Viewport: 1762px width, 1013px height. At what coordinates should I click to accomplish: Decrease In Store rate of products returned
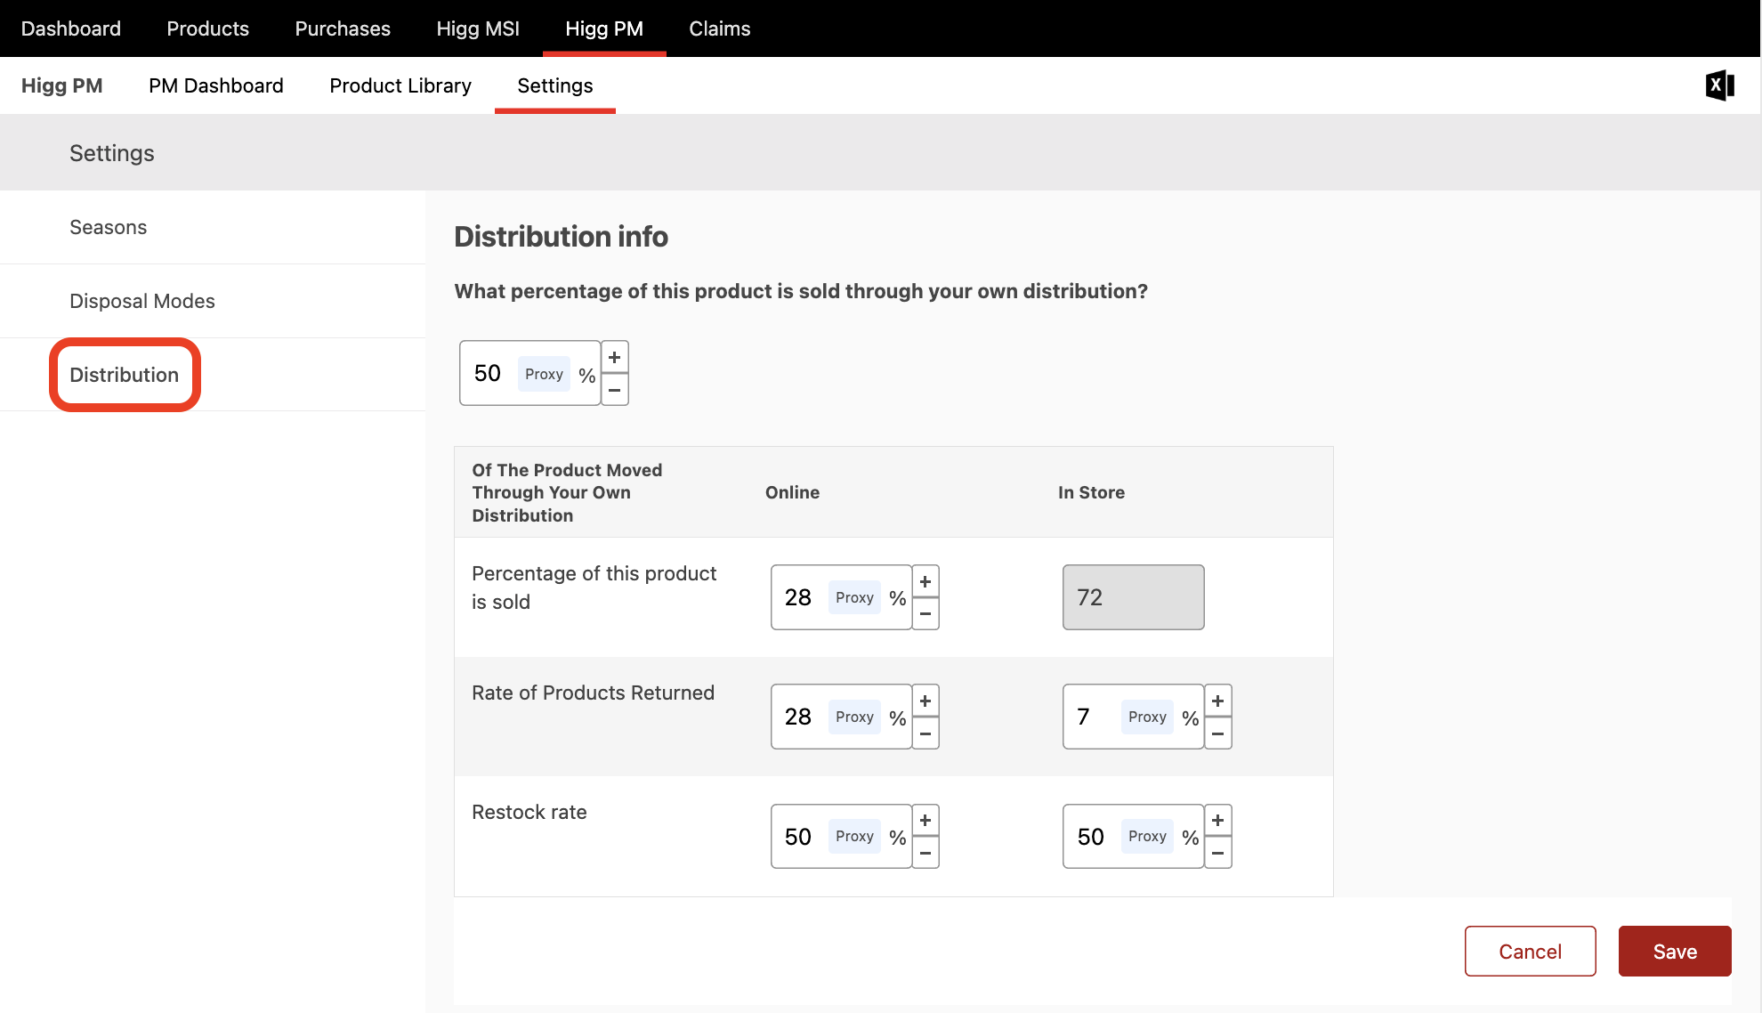pos(1218,733)
